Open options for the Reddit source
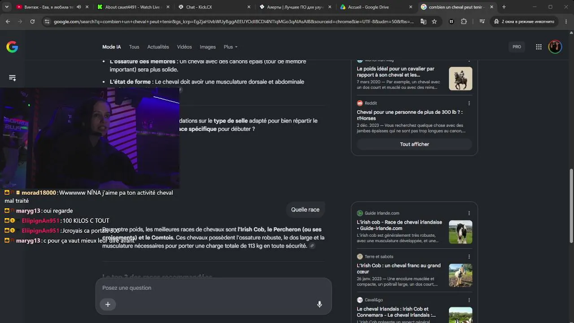This screenshot has height=323, width=574. (469, 103)
